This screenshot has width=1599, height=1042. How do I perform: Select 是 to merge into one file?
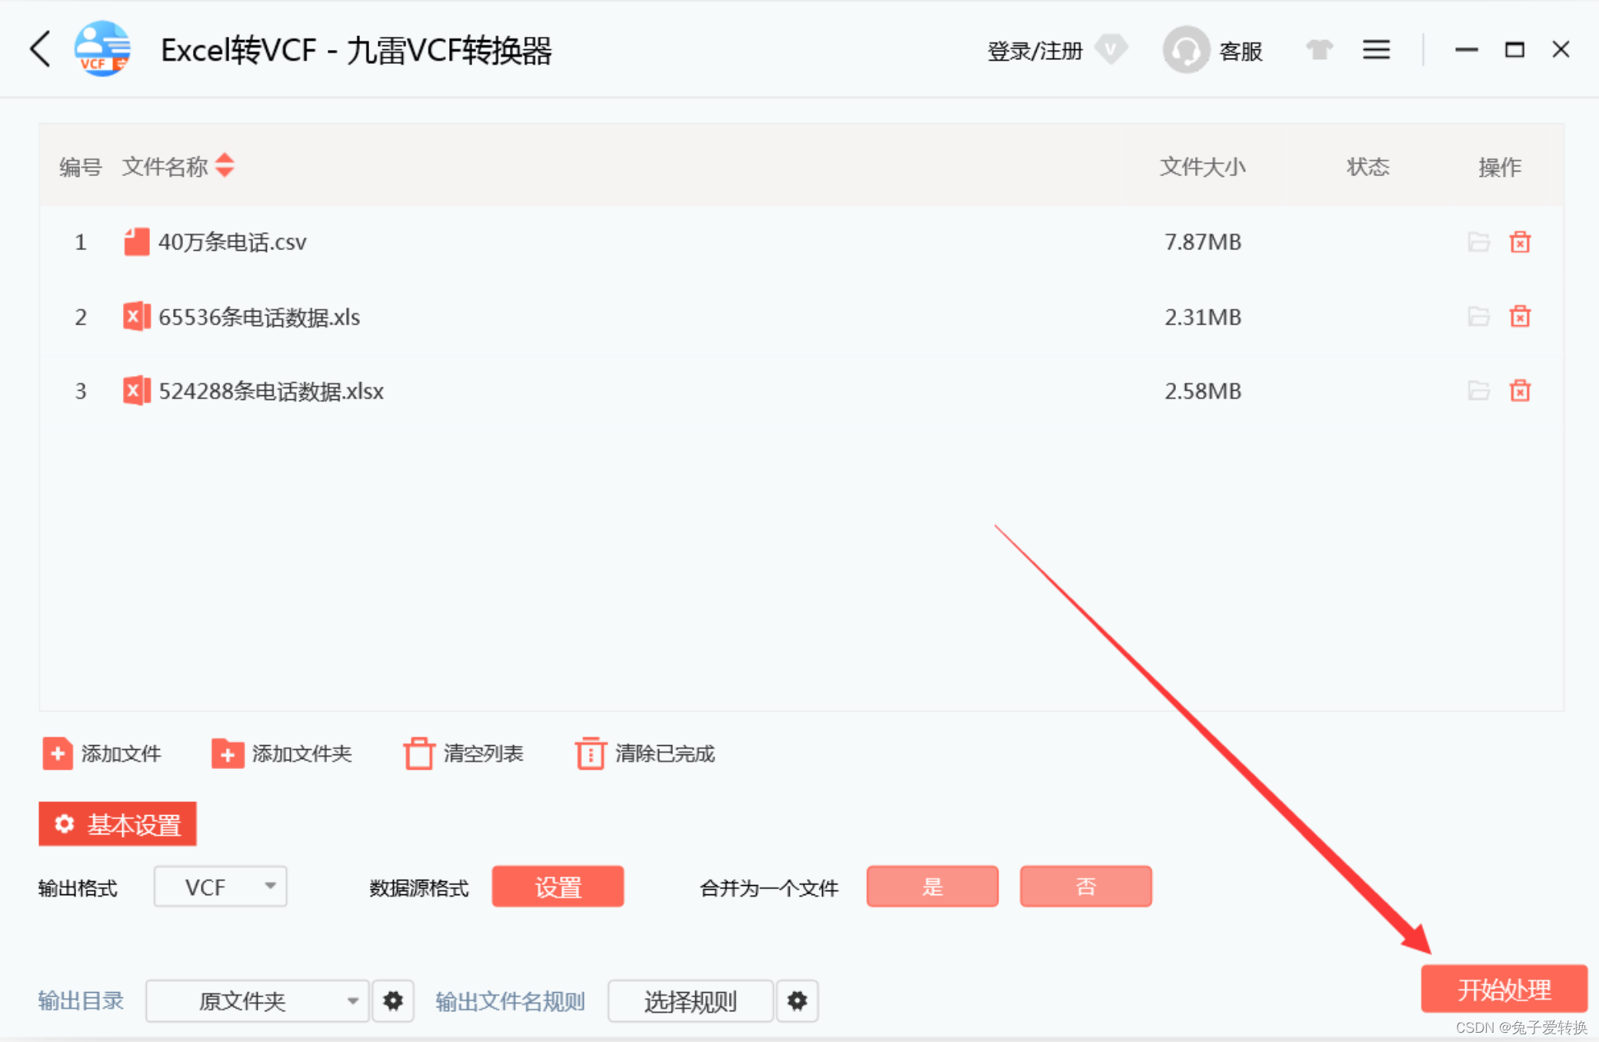[932, 887]
